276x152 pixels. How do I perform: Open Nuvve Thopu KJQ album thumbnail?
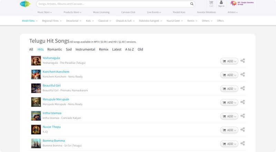click(x=36, y=130)
